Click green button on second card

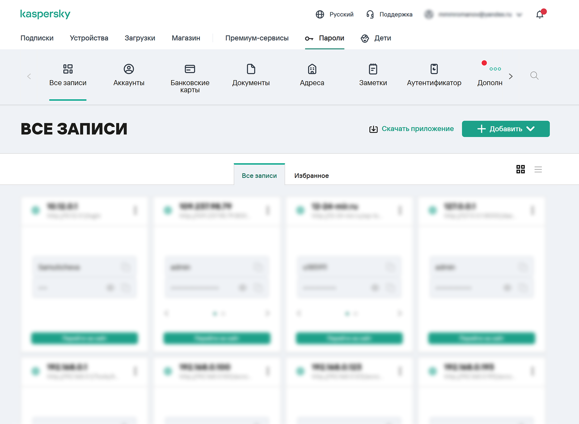217,338
